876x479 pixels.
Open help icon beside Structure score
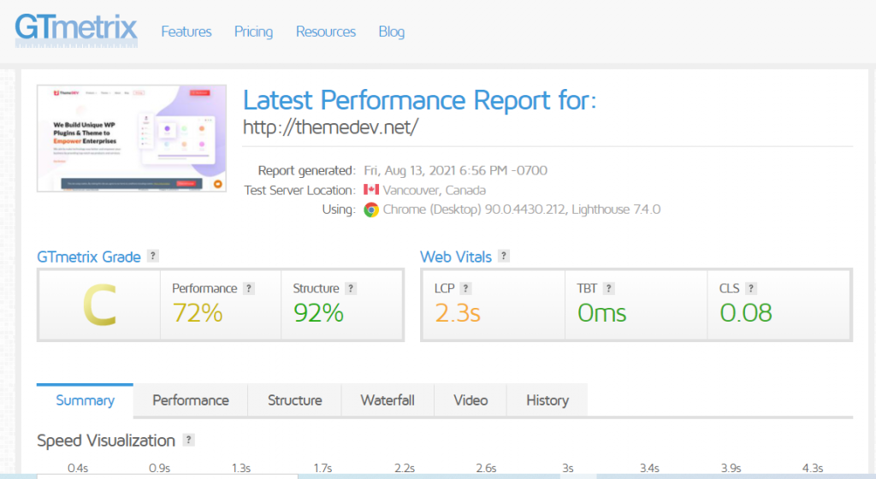[350, 288]
